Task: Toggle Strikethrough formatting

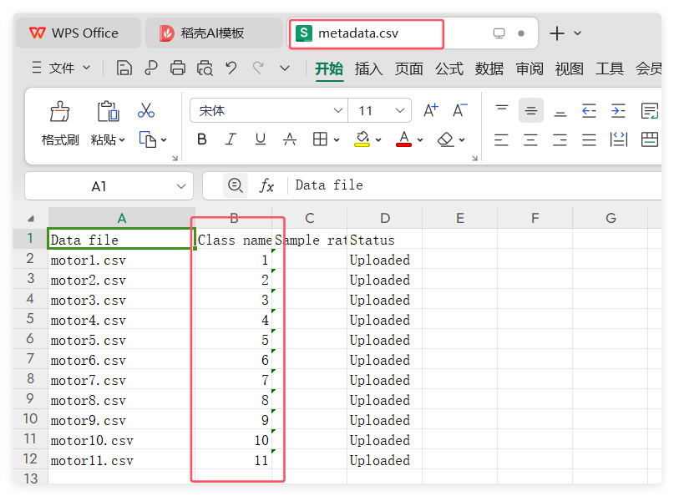Action: click(289, 139)
